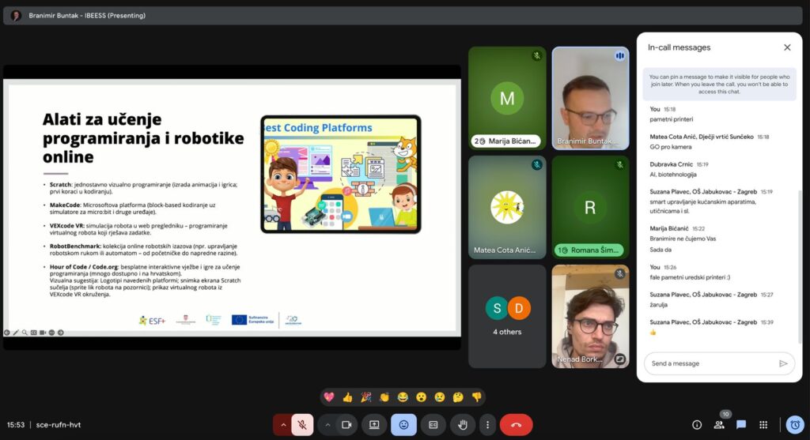This screenshot has width=810, height=440.
Task: Leave the call with red button
Action: [516, 425]
